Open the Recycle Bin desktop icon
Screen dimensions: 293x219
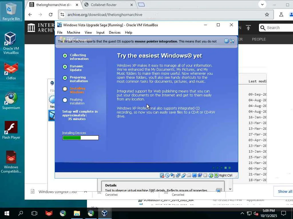point(11,11)
